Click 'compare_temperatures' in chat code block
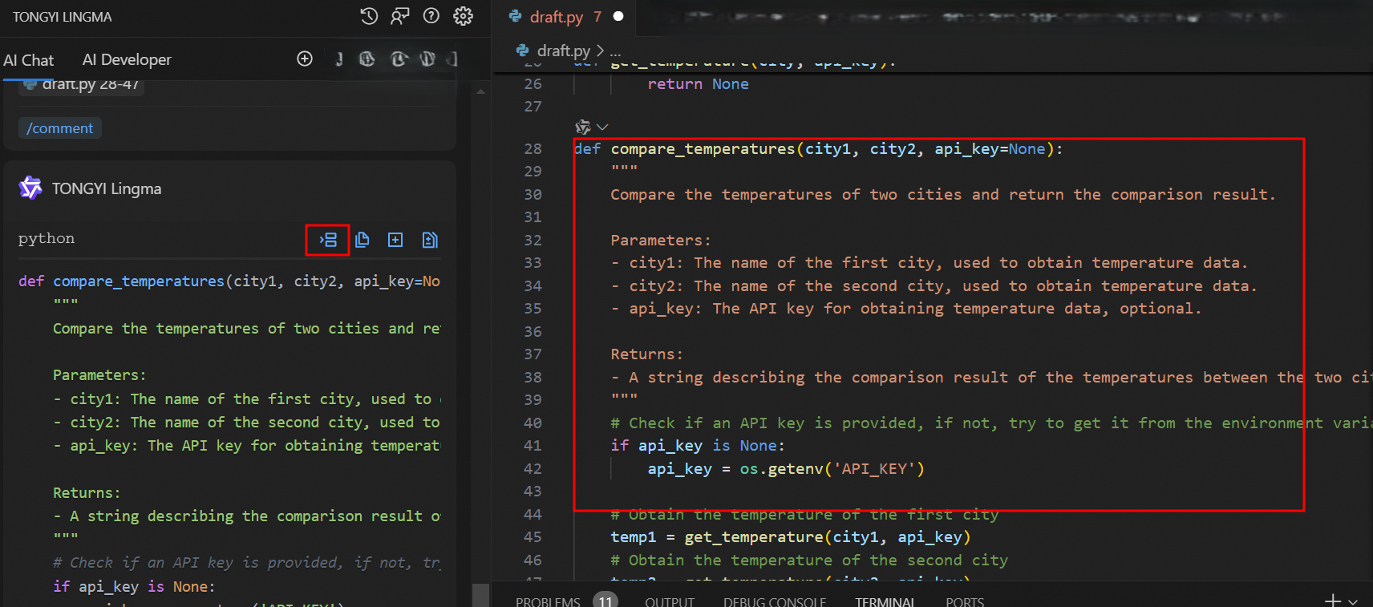 click(139, 281)
